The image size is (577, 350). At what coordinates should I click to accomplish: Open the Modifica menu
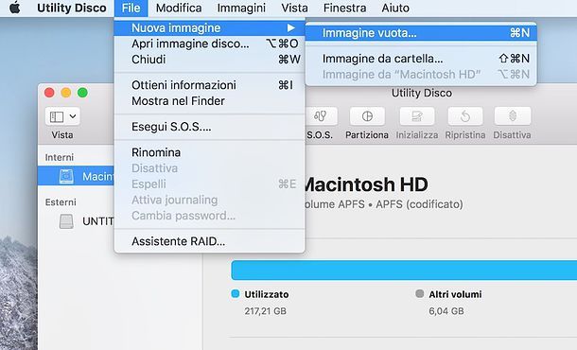(179, 8)
